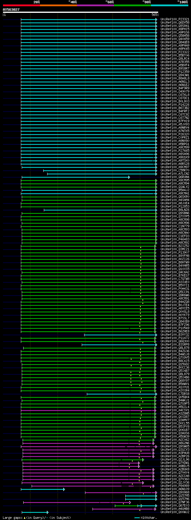Image resolution: width=191 pixels, height=520 pixels.
Task: Open hit UniRef100_A9RS28
Action: (x=175, y=164)
